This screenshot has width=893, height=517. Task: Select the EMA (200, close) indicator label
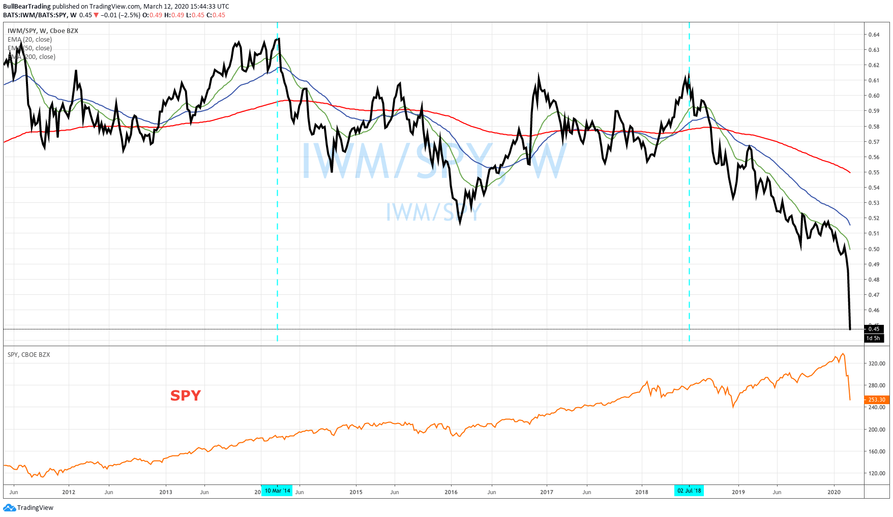point(32,57)
